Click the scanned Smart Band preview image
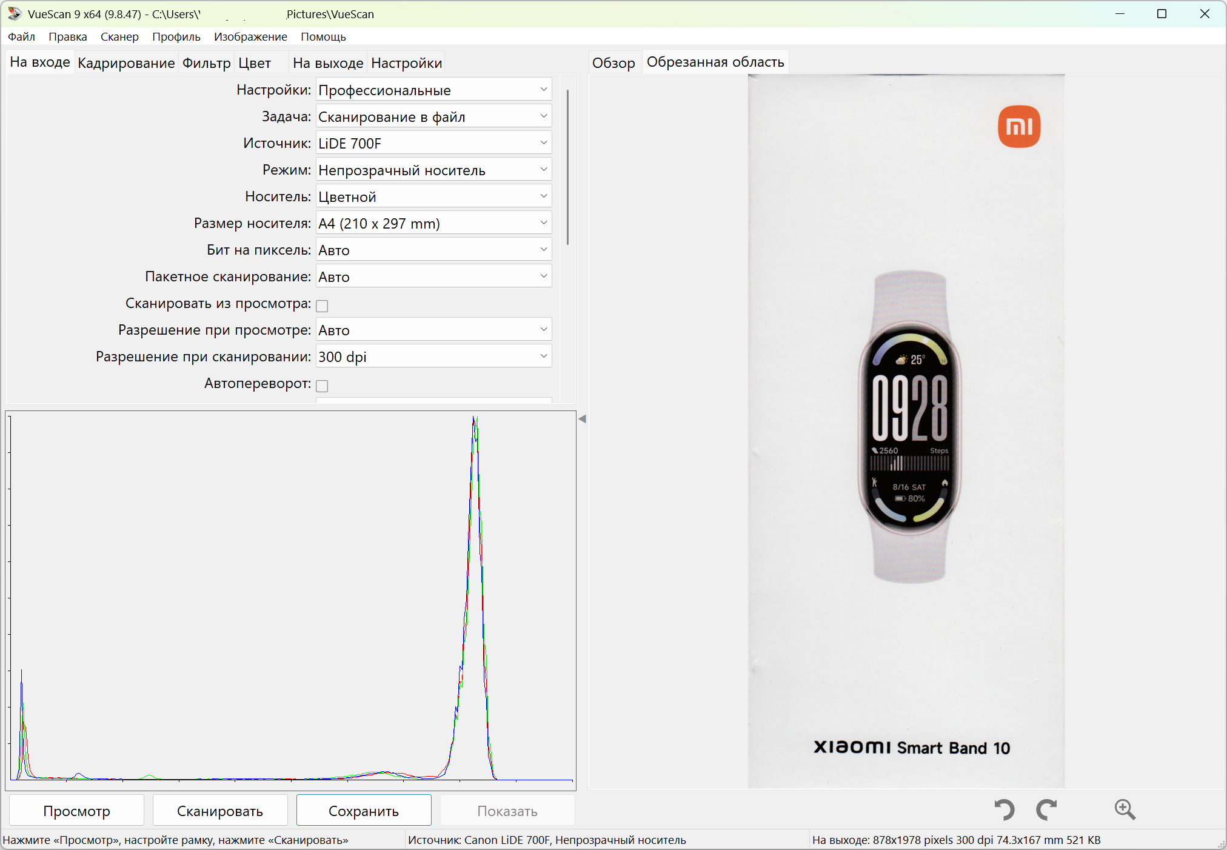Viewport: 1227px width, 850px height. click(x=906, y=431)
